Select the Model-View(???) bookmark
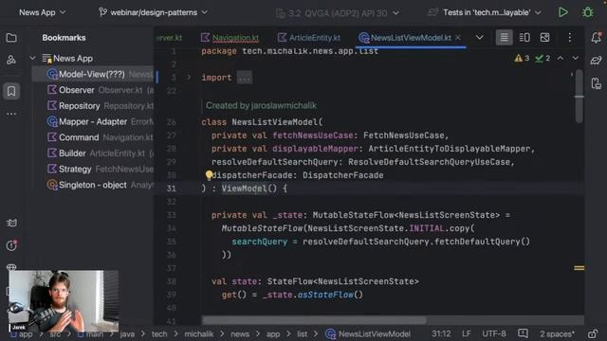607x341 pixels. tap(93, 74)
